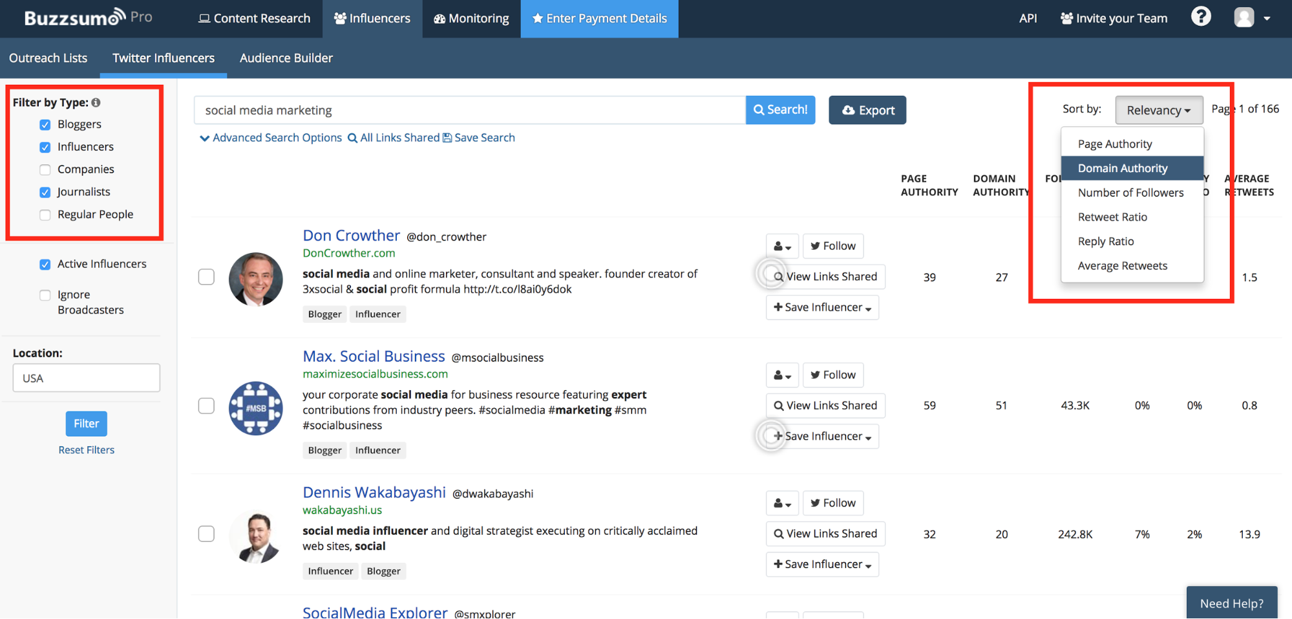Click in the social media marketing search field

470,110
